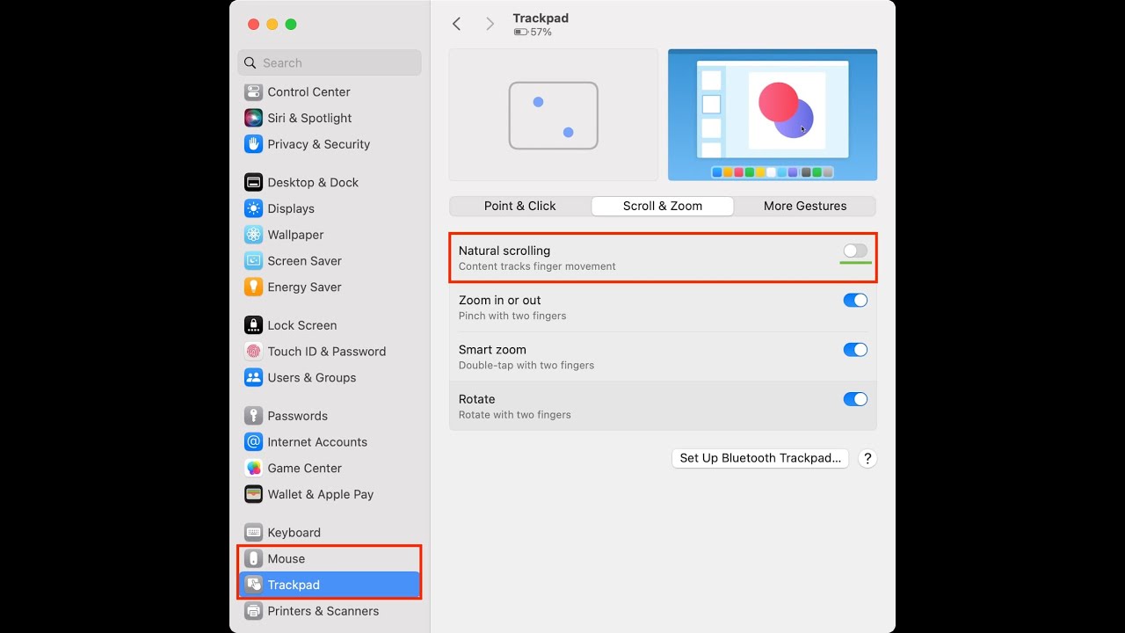Open Printers & Scanners icon
The image size is (1125, 633).
pyautogui.click(x=254, y=611)
